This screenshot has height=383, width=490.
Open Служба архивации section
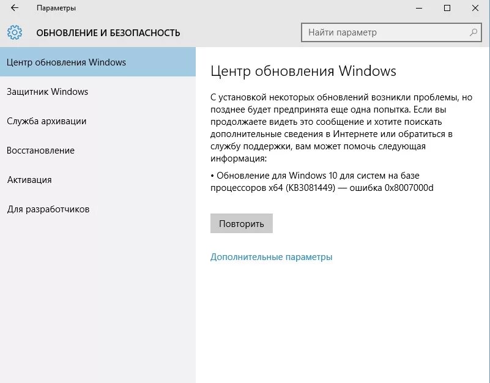pos(98,121)
